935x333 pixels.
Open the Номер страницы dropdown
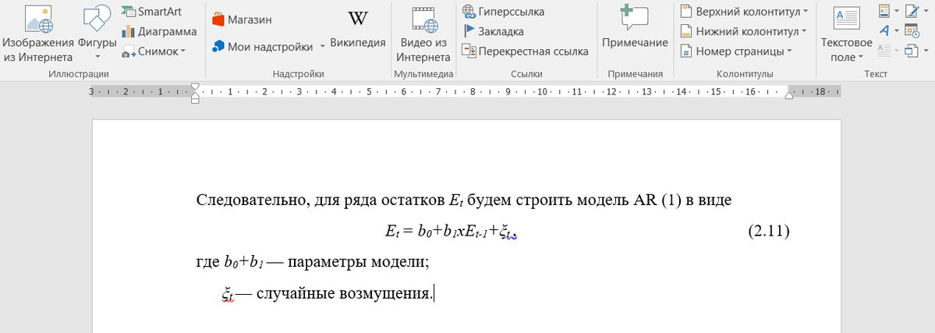[735, 51]
